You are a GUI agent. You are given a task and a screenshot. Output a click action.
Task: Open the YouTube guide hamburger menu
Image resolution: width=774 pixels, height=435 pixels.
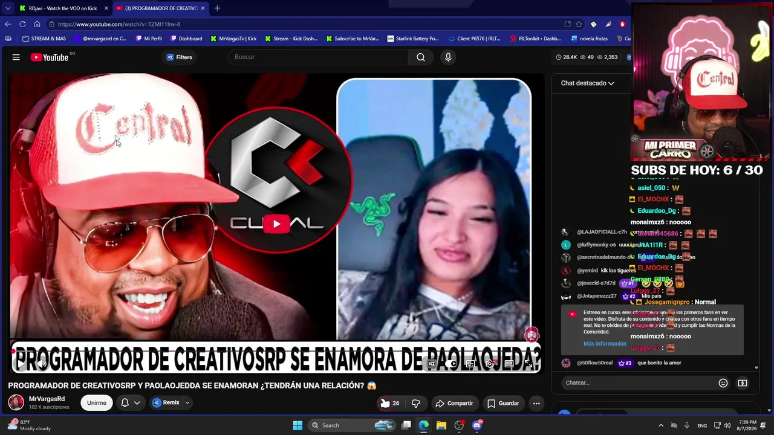point(16,57)
